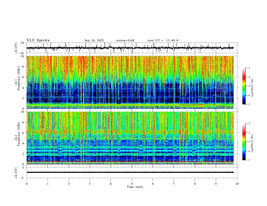Click the date 'Sep. 26, 2025'
This screenshot has width=267, height=206.
94,40
